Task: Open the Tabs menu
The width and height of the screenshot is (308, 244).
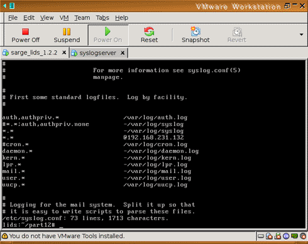Action: pyautogui.click(x=102, y=18)
